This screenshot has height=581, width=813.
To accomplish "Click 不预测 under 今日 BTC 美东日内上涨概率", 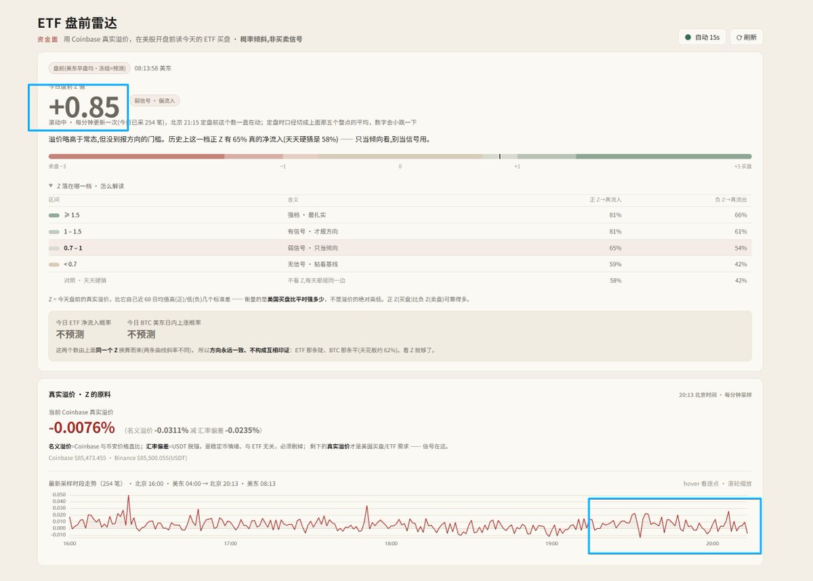I will tap(142, 335).
